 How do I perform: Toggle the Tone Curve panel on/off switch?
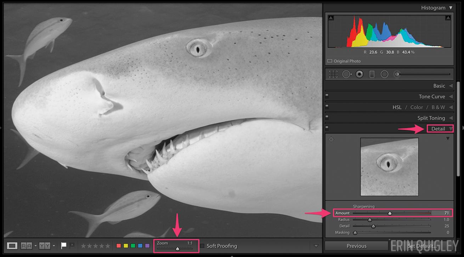[x=327, y=96]
